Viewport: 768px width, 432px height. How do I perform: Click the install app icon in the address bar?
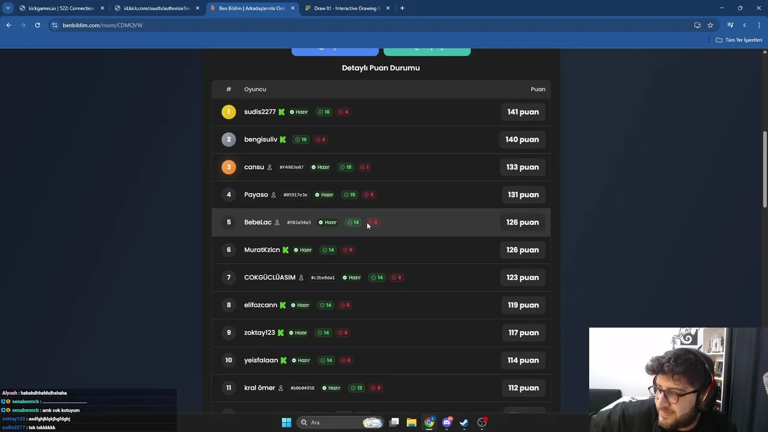pyautogui.click(x=697, y=25)
